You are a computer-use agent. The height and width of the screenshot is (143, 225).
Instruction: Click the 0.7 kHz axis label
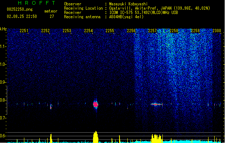click(3, 118)
